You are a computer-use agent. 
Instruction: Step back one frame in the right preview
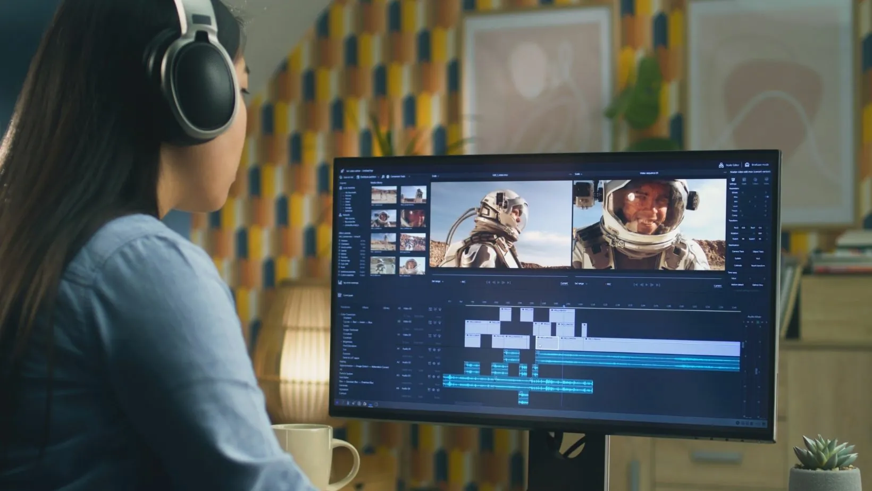(x=642, y=285)
